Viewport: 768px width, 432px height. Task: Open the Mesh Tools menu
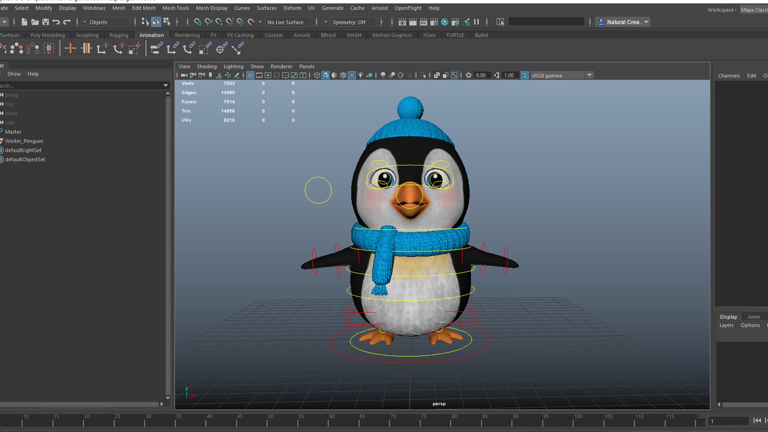176,8
